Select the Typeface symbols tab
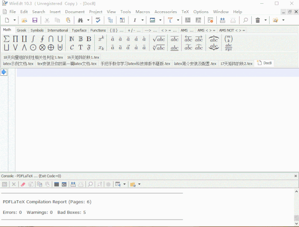299x227 pixels. (79, 30)
